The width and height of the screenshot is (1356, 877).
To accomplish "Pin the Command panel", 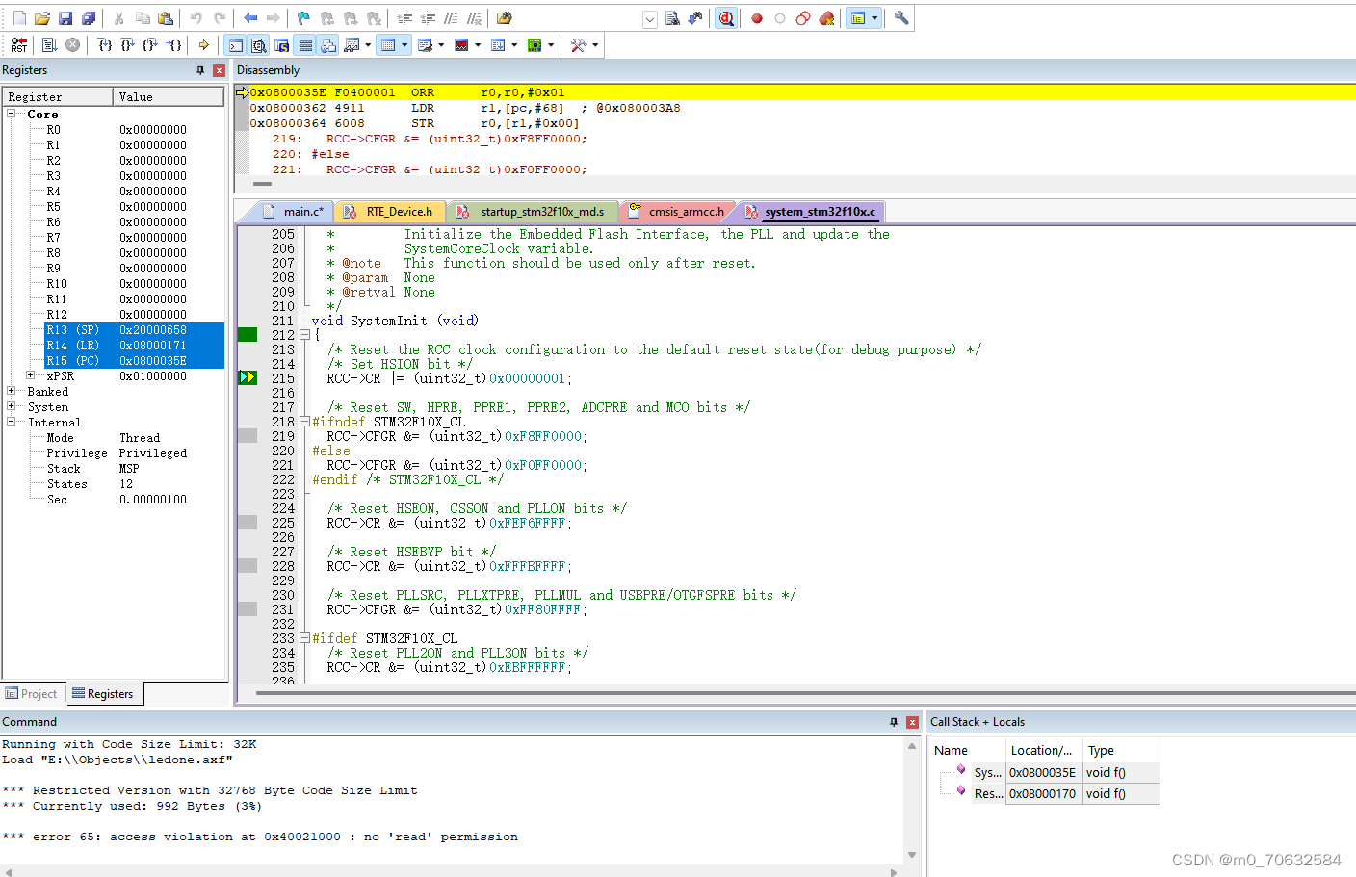I will pos(894,722).
